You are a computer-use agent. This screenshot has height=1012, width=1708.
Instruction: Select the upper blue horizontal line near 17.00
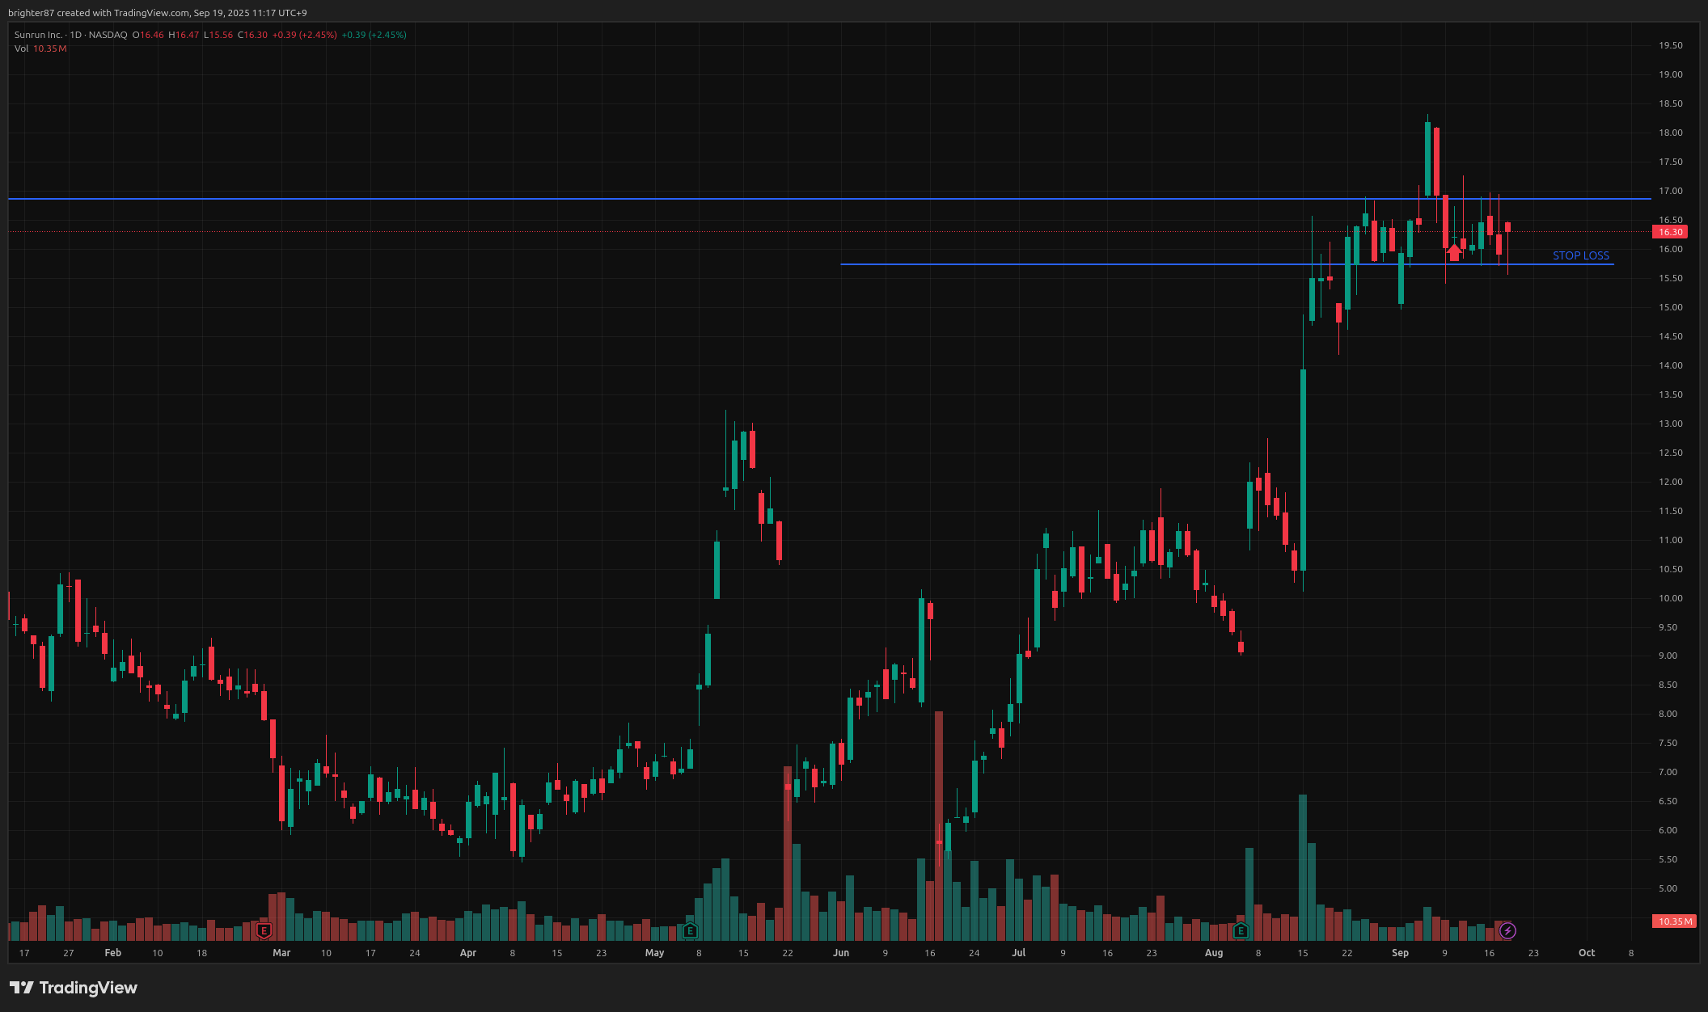coord(485,198)
